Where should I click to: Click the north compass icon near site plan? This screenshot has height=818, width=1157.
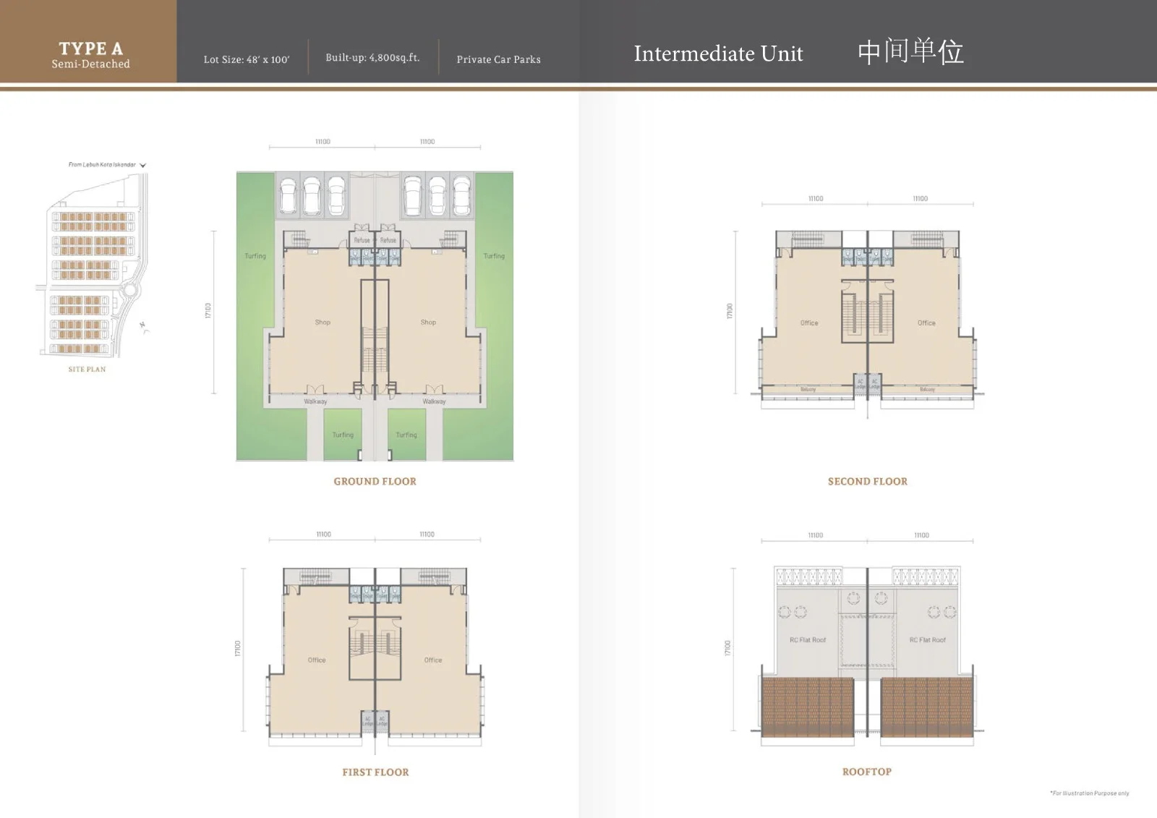(145, 328)
